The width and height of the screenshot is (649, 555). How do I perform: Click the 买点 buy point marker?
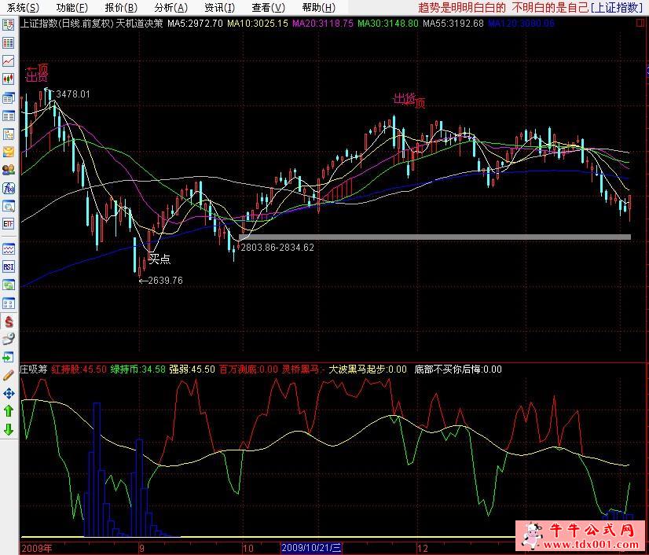pyautogui.click(x=159, y=259)
